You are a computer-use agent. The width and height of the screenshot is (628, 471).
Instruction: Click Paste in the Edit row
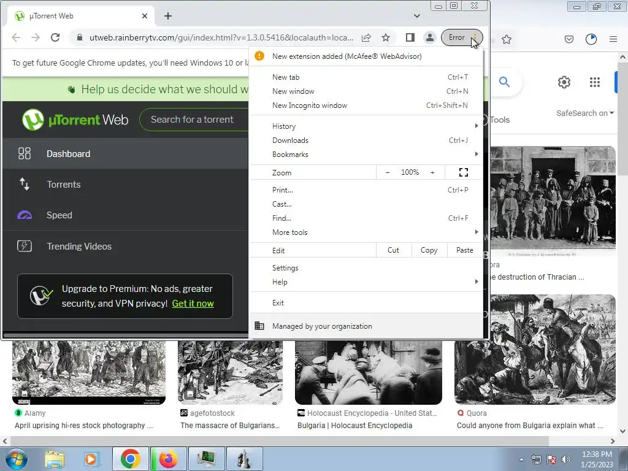pos(465,250)
